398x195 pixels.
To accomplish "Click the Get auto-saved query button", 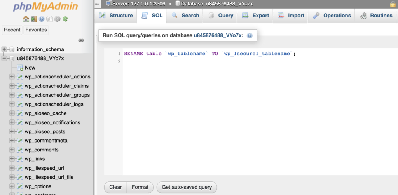I will [187, 187].
